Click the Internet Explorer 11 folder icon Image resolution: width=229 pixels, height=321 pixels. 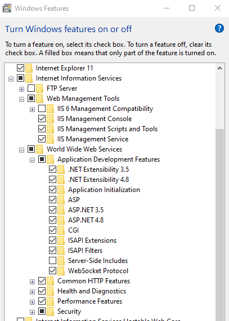coord(29,68)
